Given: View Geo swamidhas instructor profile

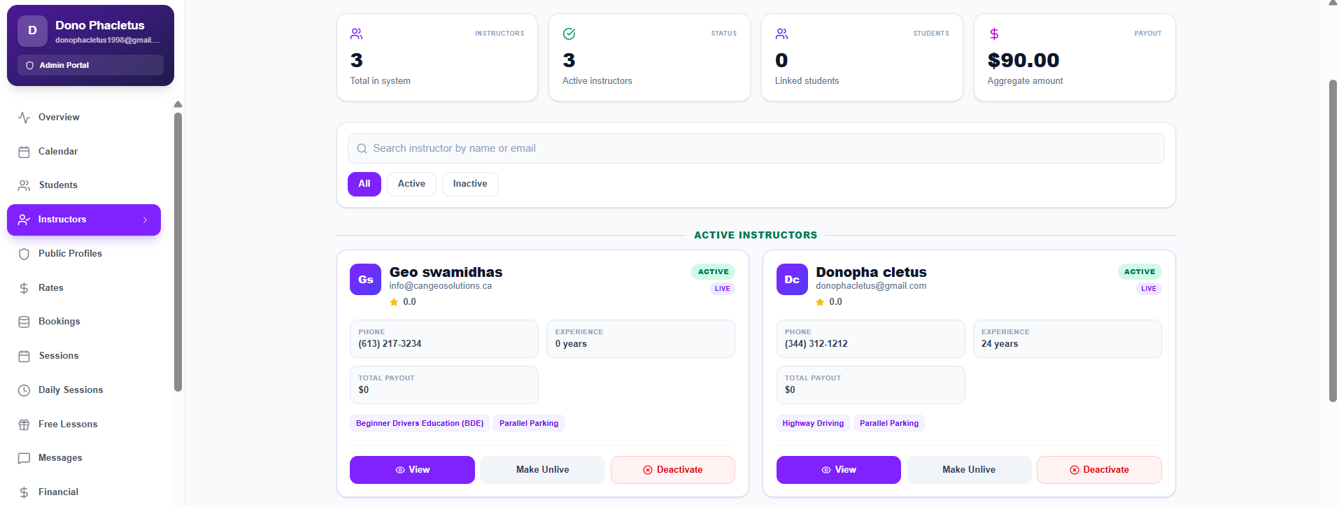Looking at the screenshot, I should coord(412,470).
